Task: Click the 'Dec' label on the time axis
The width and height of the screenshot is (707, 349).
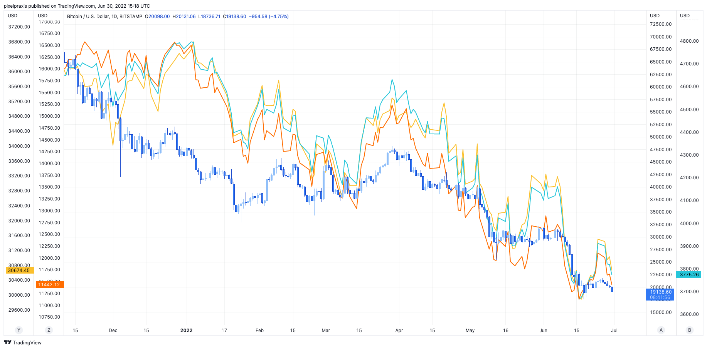Action: 113,331
